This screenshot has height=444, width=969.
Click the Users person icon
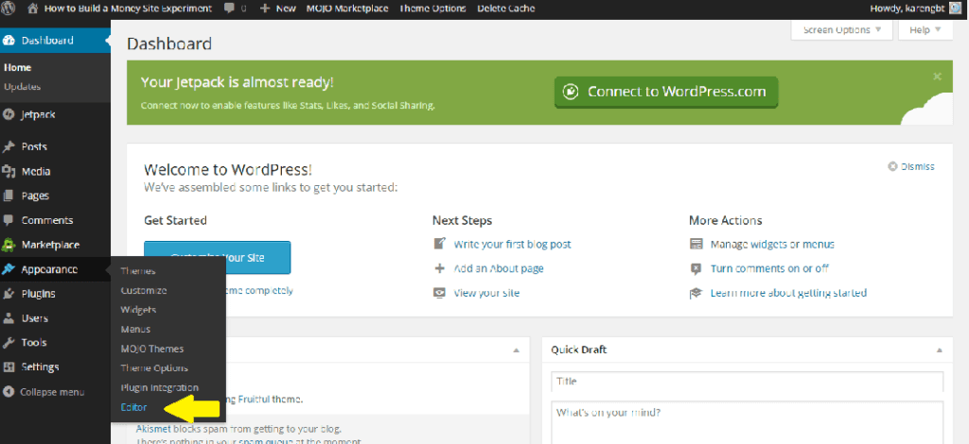[x=9, y=318]
